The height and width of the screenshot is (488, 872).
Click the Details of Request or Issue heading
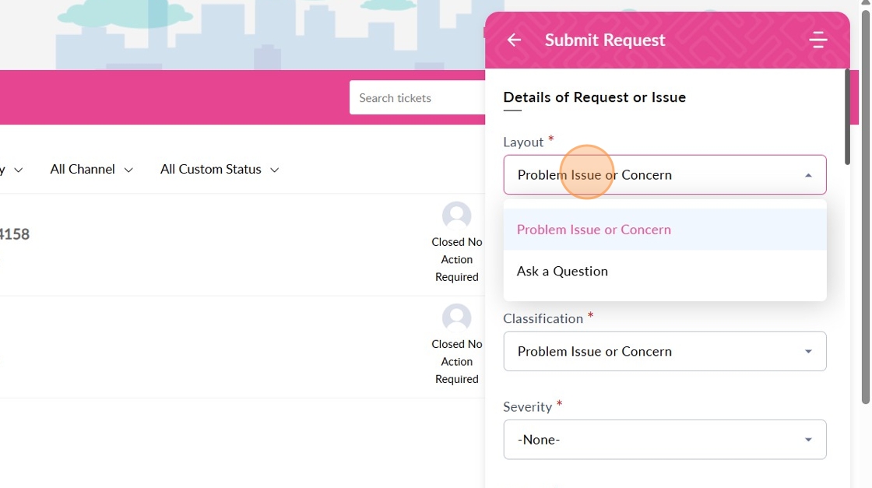pos(594,97)
